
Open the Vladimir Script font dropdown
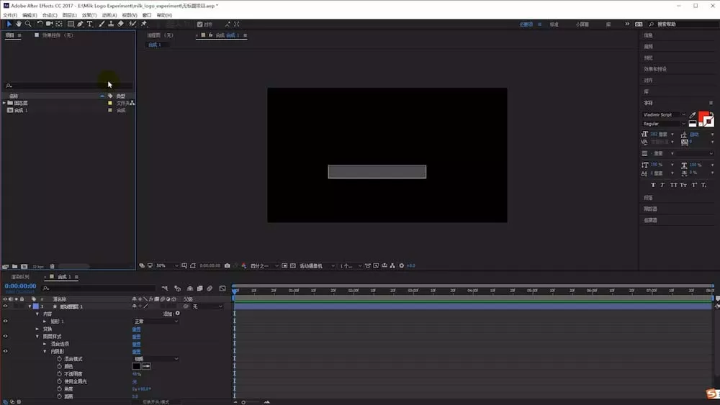click(664, 114)
